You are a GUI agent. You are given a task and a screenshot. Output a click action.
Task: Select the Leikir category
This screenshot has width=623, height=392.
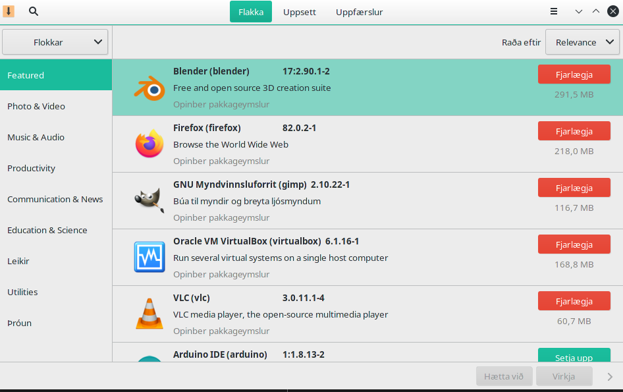click(x=56, y=261)
